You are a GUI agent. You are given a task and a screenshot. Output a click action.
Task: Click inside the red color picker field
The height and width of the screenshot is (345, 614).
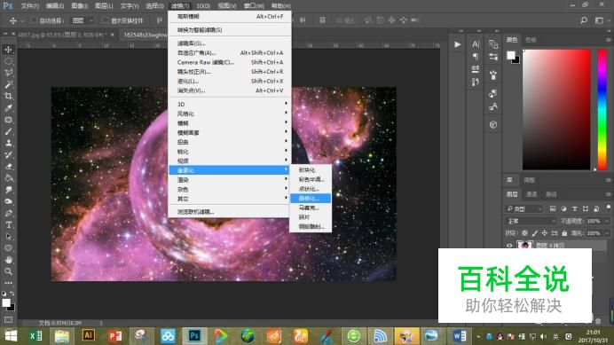[556, 110]
